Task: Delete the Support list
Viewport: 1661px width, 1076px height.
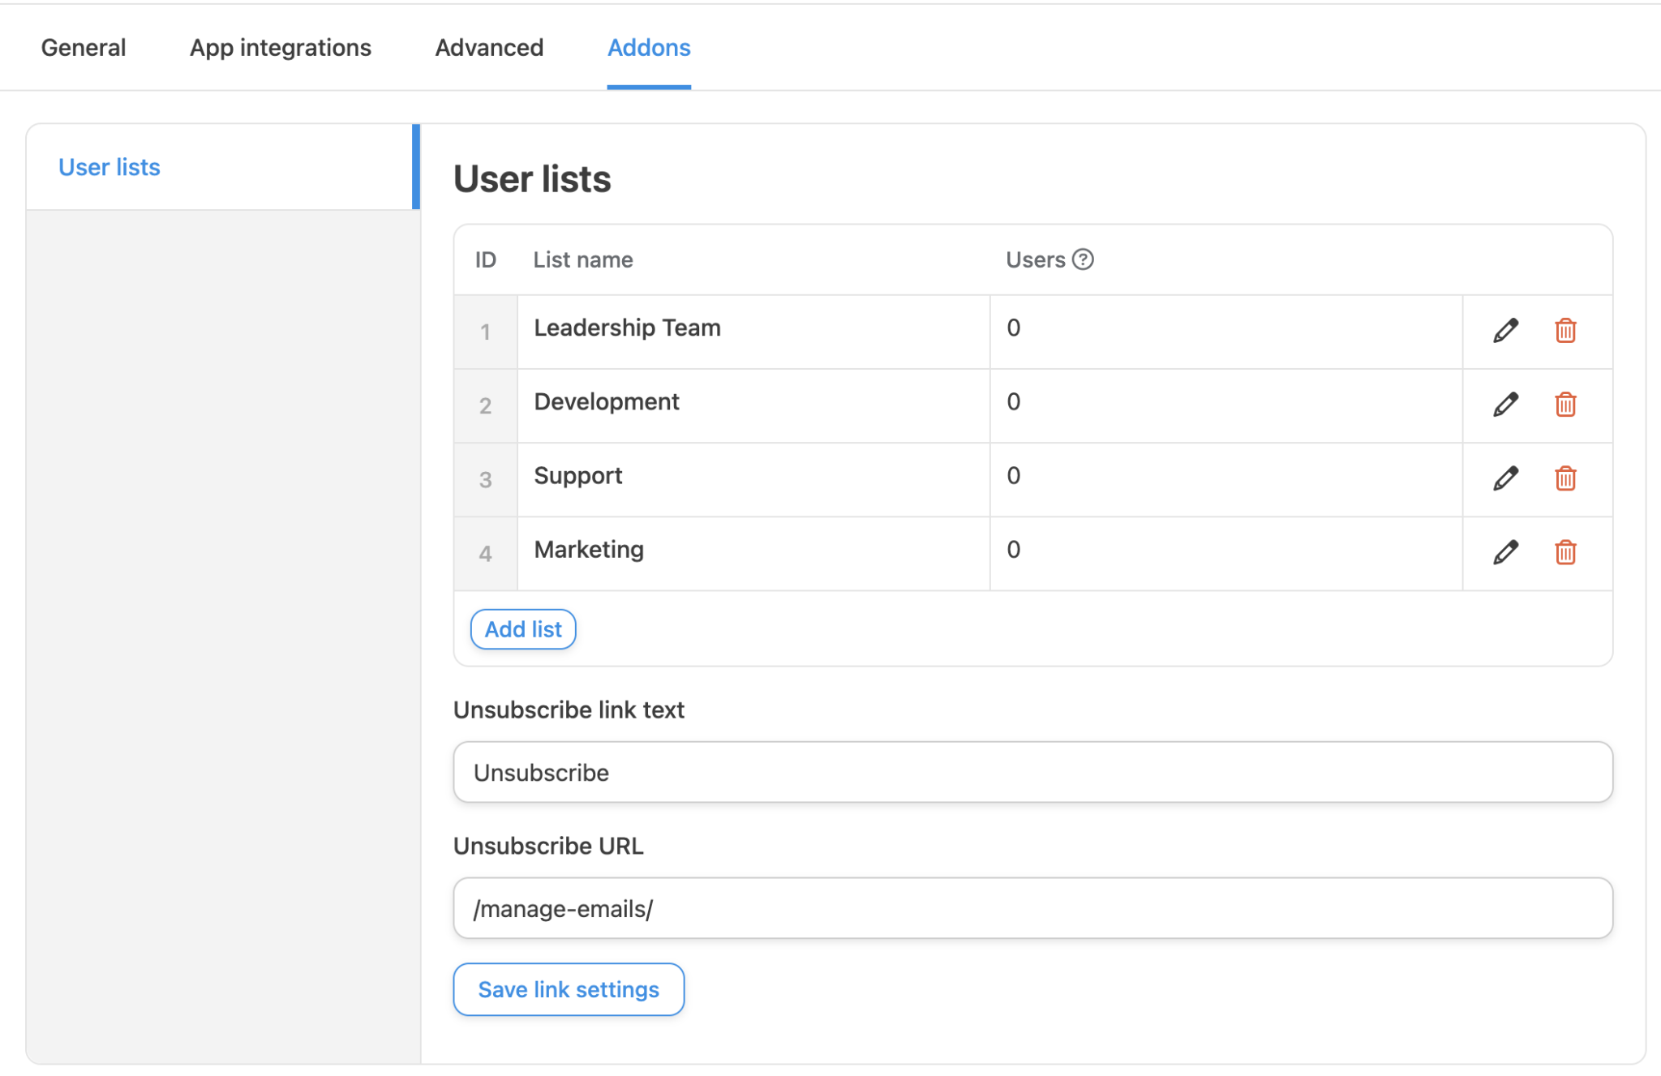Action: (x=1565, y=478)
